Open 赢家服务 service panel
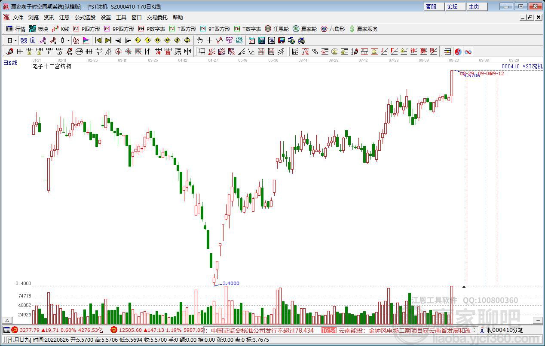This screenshot has height=346, width=545. (x=364, y=29)
